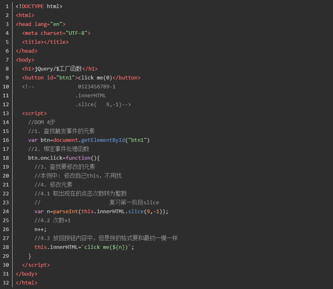Click the closing script tag
The width and height of the screenshot is (333, 289).
(x=36, y=265)
